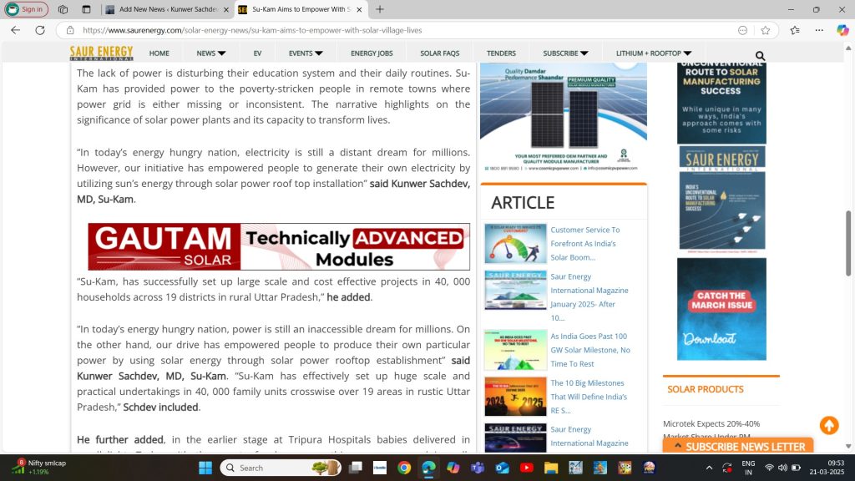Open the Catch the March Issue download banner
Viewport: 855px width, 481px height.
click(x=721, y=309)
